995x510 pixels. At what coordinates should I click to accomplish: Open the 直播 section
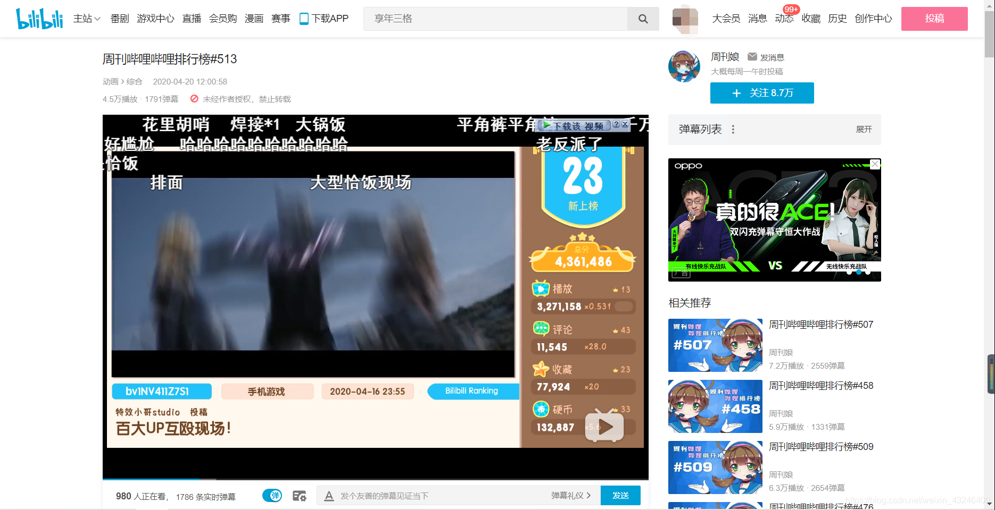tap(192, 19)
